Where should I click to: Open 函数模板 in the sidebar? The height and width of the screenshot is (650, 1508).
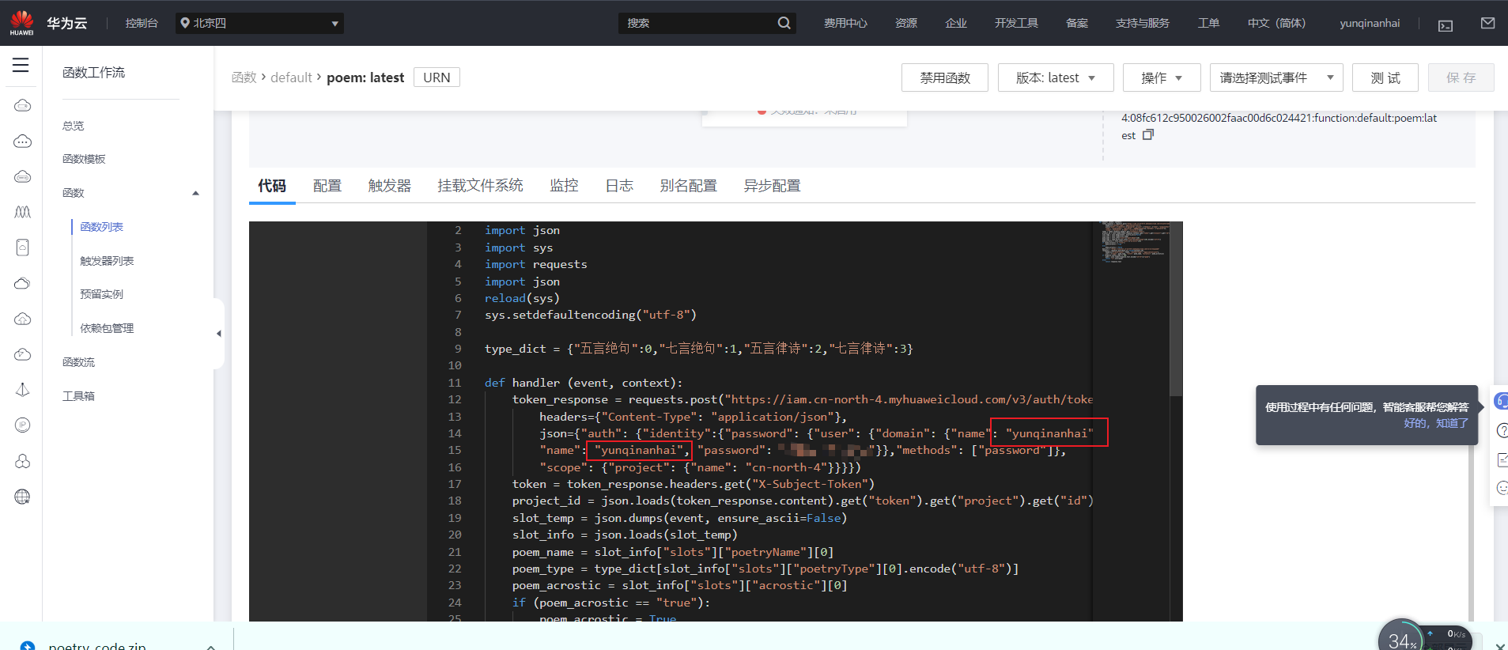(x=84, y=159)
